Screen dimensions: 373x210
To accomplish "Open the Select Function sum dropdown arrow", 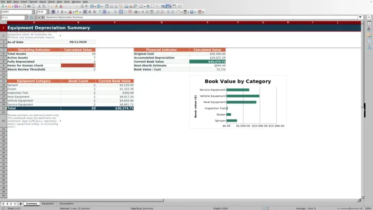I will pyautogui.click(x=39, y=17).
